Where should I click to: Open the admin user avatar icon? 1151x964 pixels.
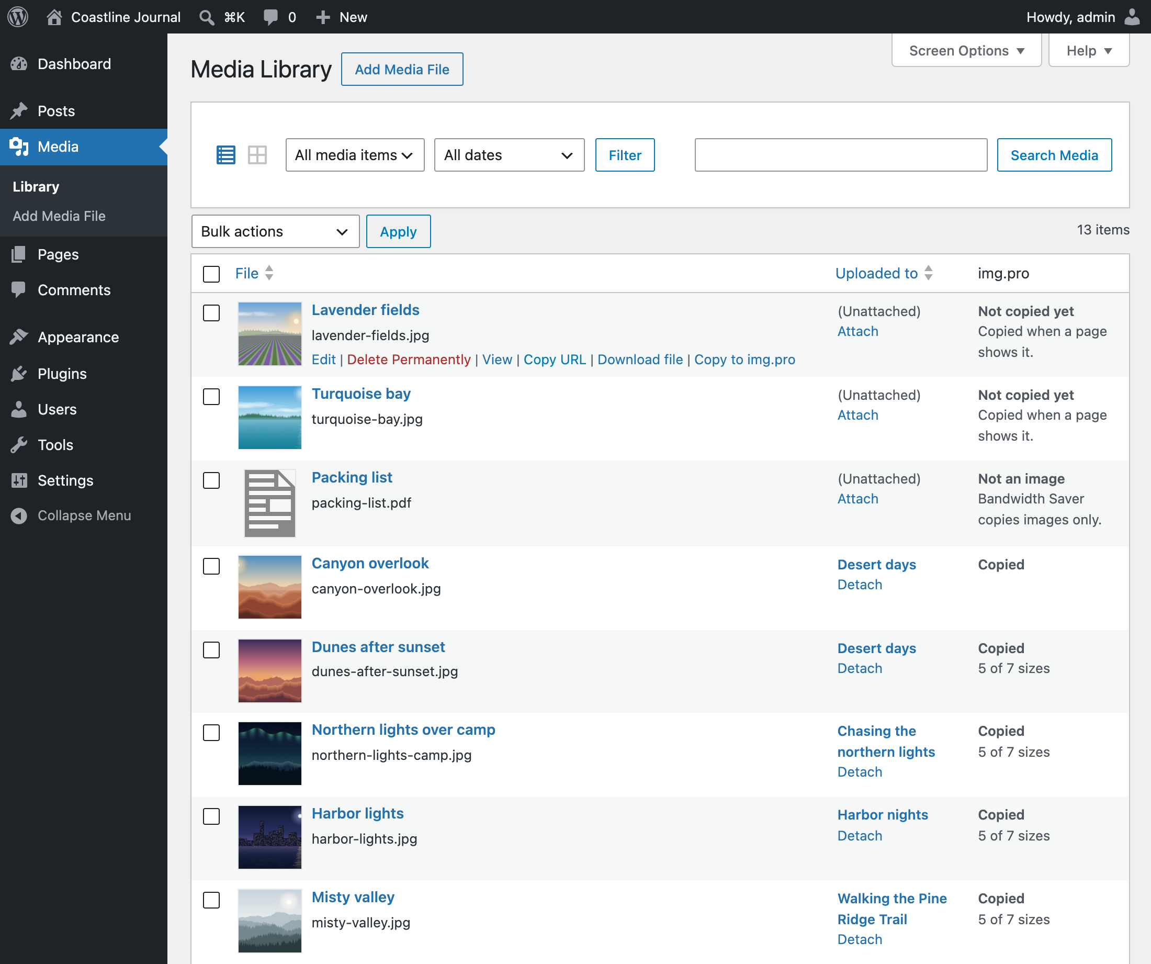pos(1131,17)
